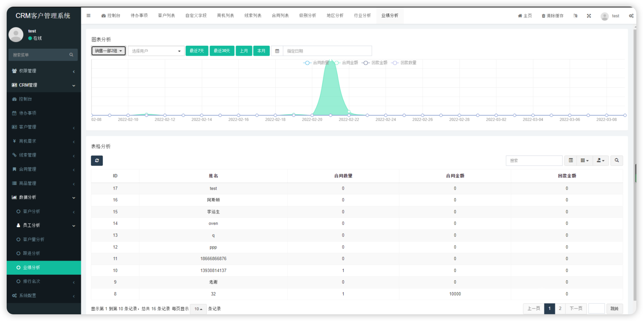Go to page 2 in pagination
Screen dimensions: 643x321
(560, 308)
